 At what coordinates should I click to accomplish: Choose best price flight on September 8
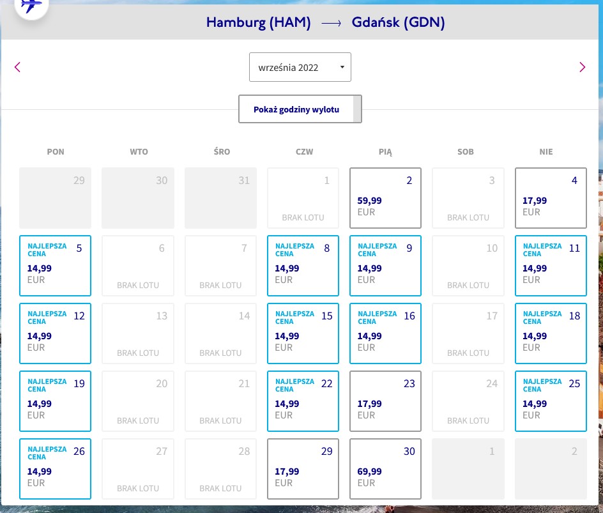point(303,266)
